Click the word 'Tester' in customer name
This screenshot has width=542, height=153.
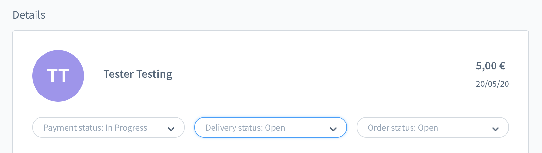click(x=119, y=74)
